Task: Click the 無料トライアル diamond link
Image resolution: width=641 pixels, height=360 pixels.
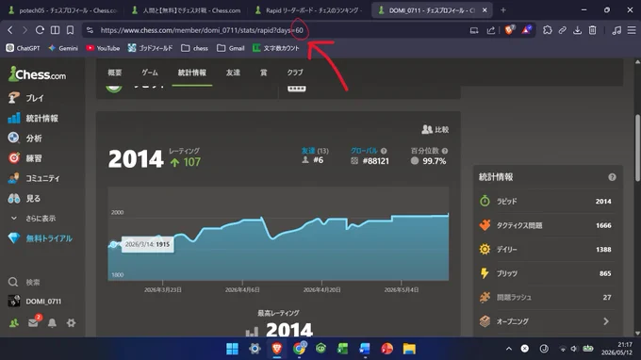Action: tap(40, 238)
